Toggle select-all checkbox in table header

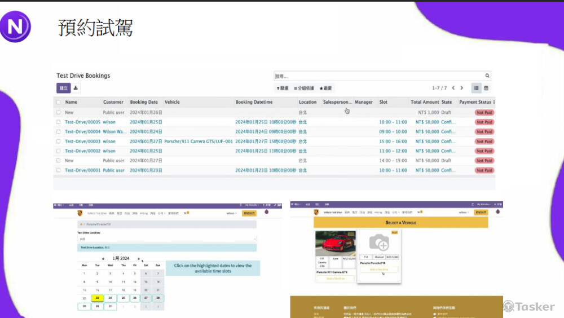tap(58, 102)
